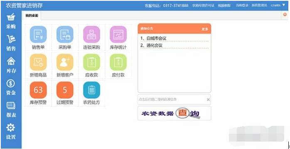Open the 视频教程 video tutorial link

coord(224,5)
